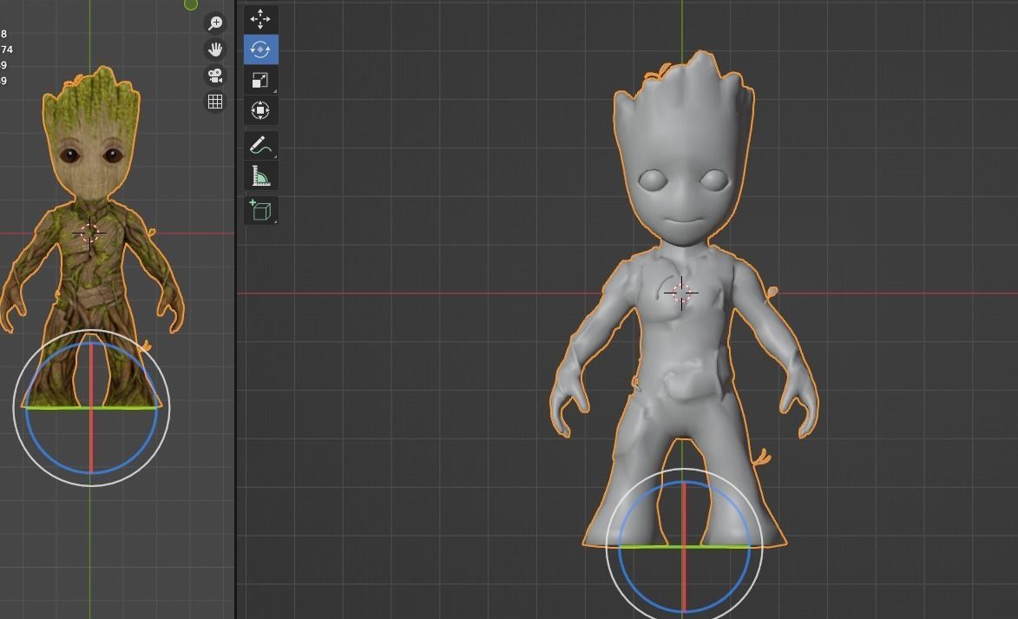Image resolution: width=1018 pixels, height=619 pixels.
Task: Select the Add Cube tool
Action: point(260,210)
